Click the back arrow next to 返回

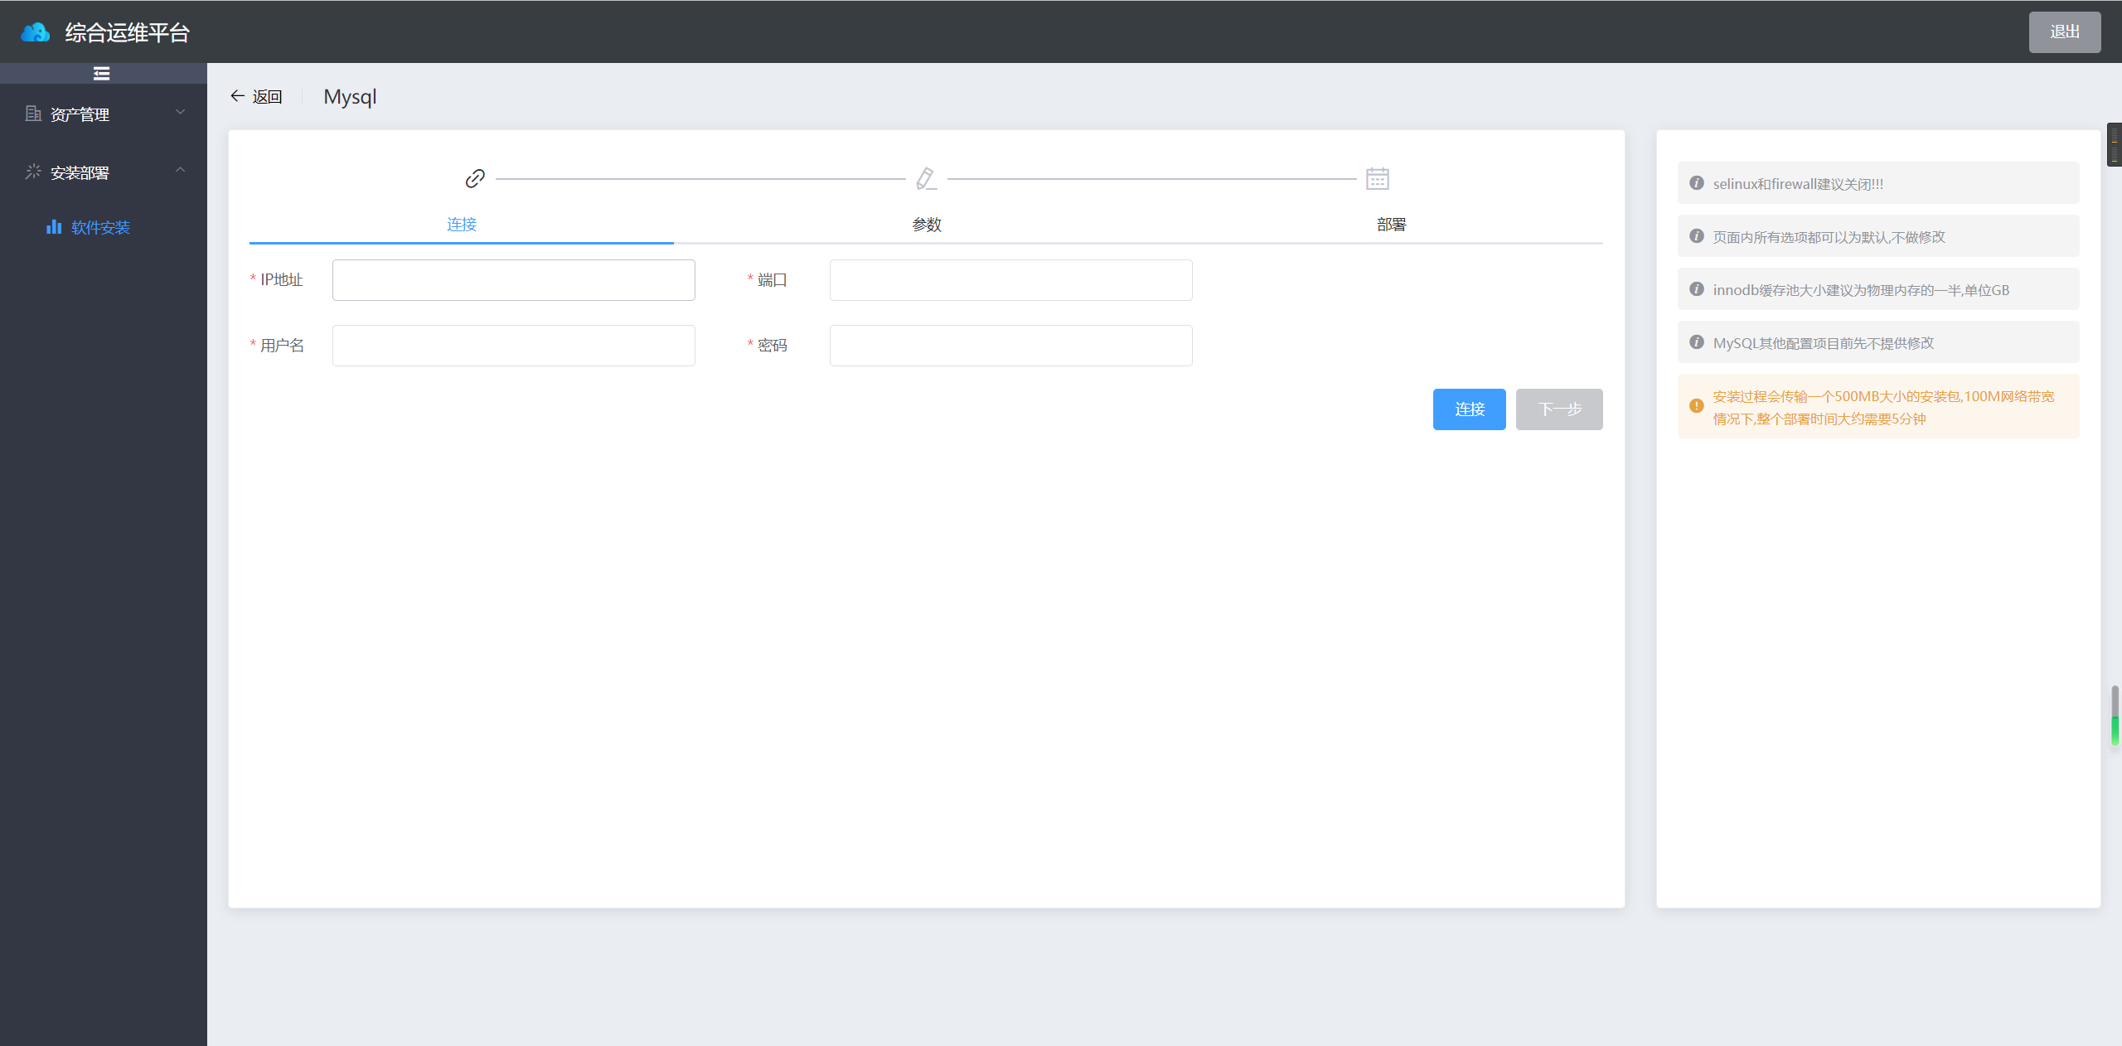[236, 96]
